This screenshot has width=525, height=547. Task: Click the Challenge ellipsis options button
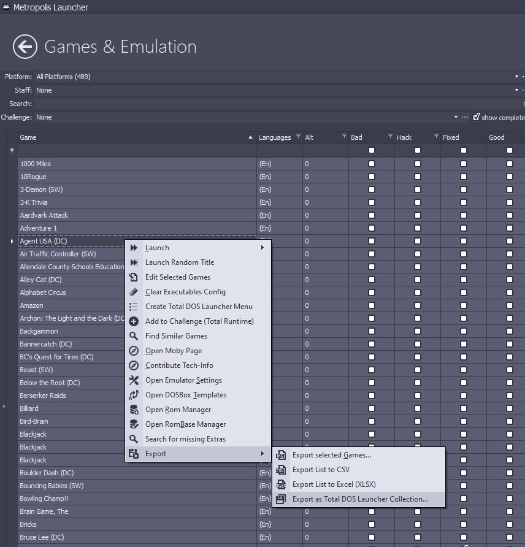(x=465, y=117)
